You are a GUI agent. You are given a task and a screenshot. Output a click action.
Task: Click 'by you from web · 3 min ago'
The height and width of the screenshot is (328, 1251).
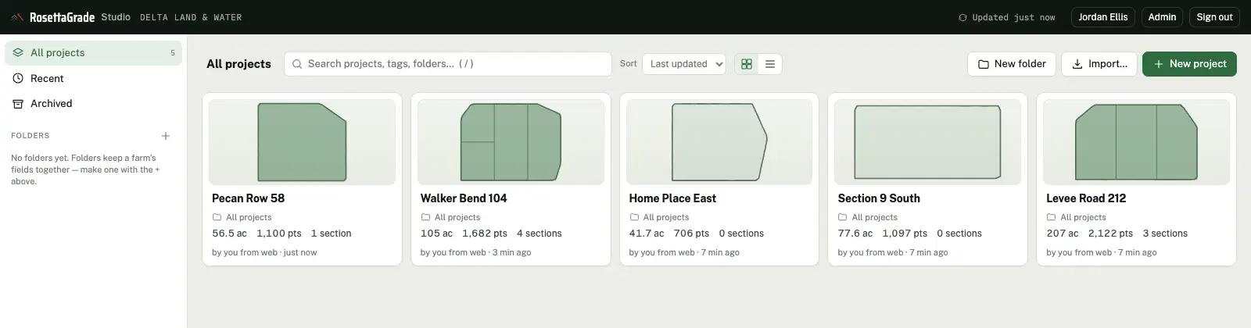[x=475, y=252]
